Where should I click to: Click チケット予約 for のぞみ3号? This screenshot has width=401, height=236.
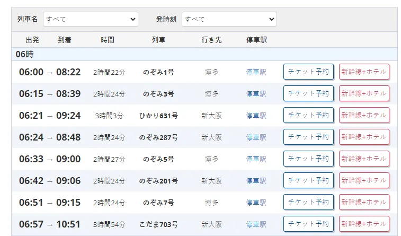point(308,93)
